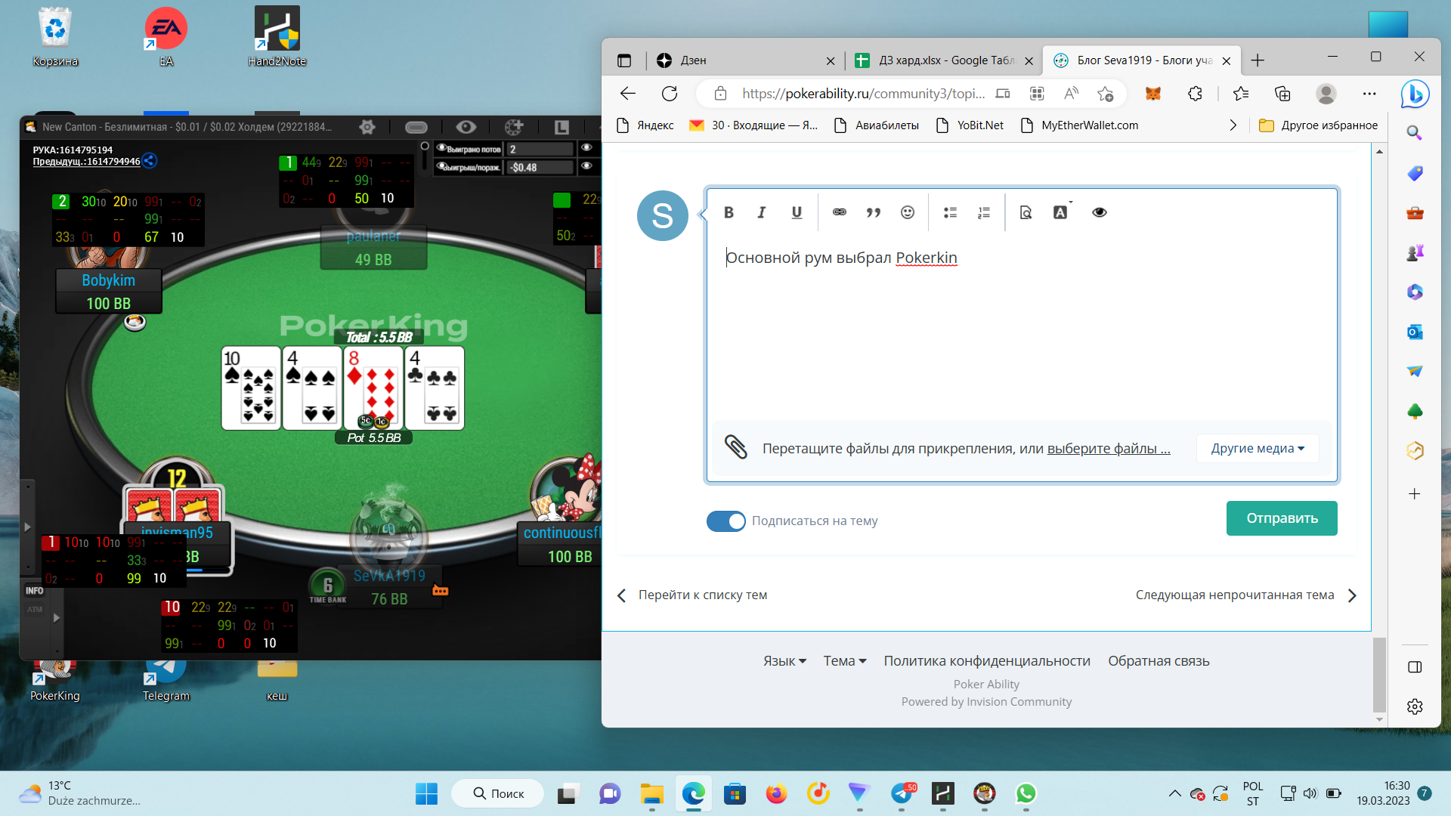The height and width of the screenshot is (816, 1451).
Task: Toggle italic formatting in the post editor
Action: [762, 212]
